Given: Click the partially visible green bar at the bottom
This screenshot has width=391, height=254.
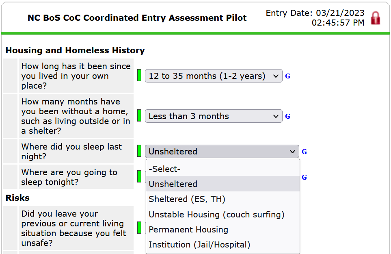Looking at the screenshot, I should point(140,252).
